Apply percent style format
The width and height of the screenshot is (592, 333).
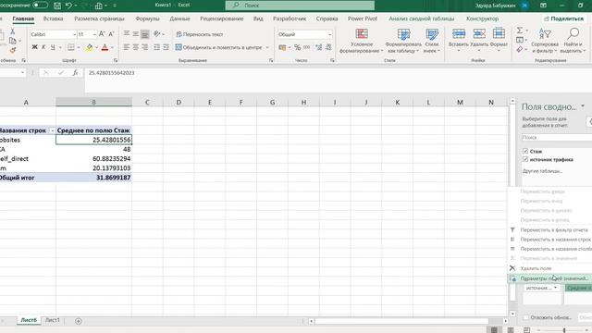(298, 47)
